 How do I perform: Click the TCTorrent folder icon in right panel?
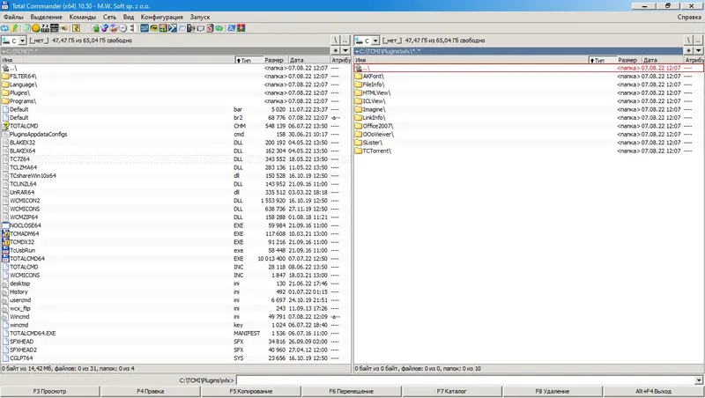tap(359, 151)
